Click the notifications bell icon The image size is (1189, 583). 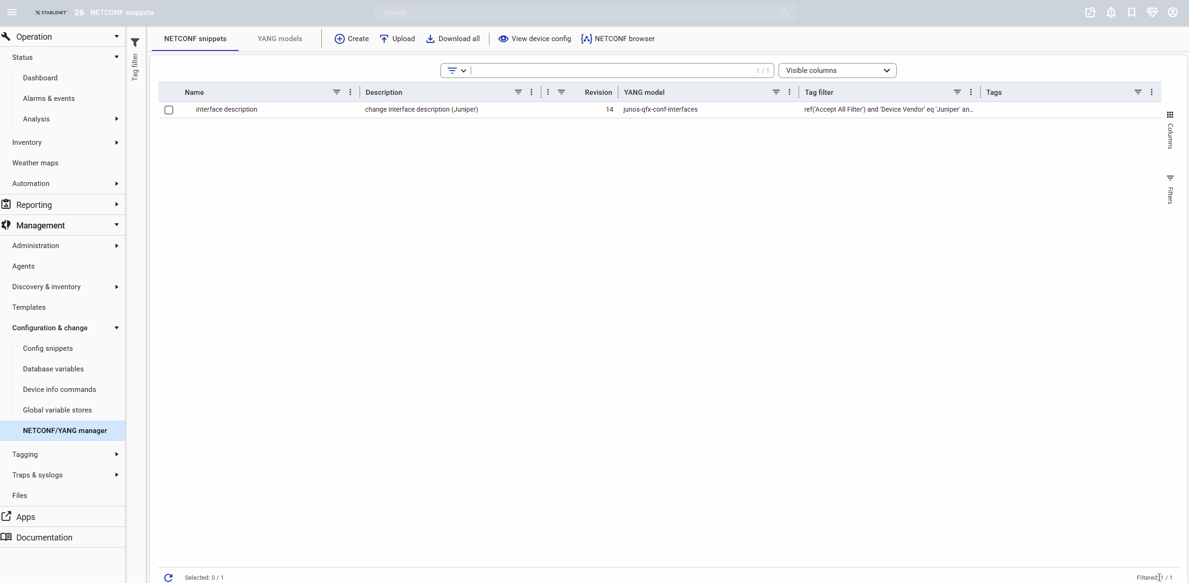[1111, 13]
